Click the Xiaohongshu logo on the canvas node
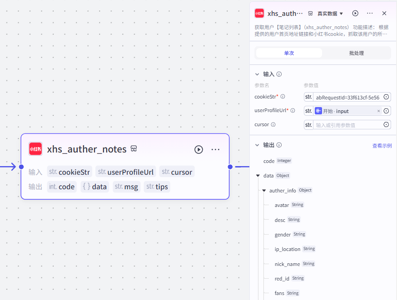 pyautogui.click(x=35, y=149)
